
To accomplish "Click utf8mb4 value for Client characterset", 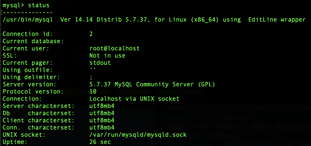I will pyautogui.click(x=102, y=120).
